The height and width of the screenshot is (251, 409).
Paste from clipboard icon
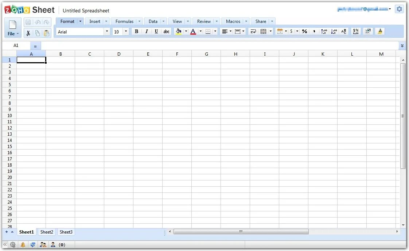46,33
